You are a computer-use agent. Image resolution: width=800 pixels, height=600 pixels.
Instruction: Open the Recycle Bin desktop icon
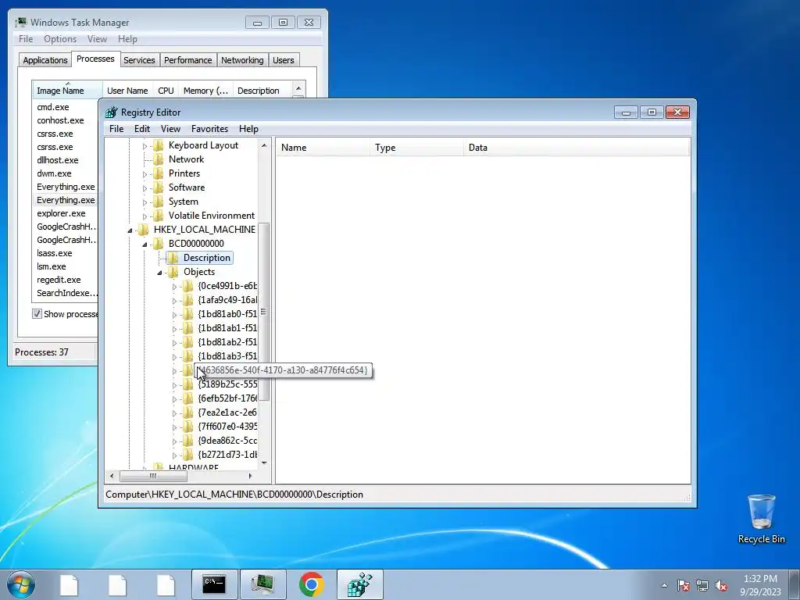click(761, 519)
